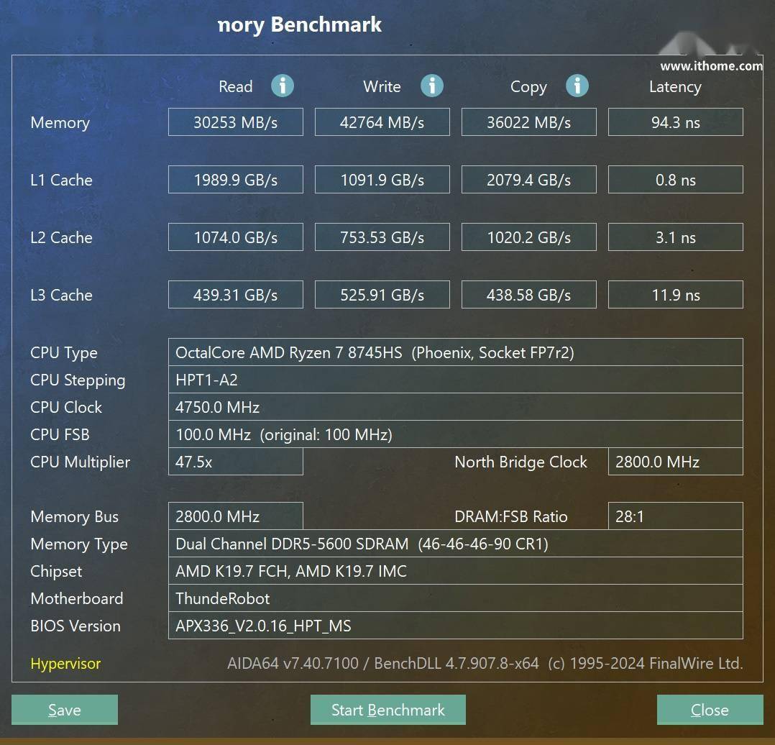The image size is (775, 745).
Task: Click the Memory Type label
Action: (79, 544)
